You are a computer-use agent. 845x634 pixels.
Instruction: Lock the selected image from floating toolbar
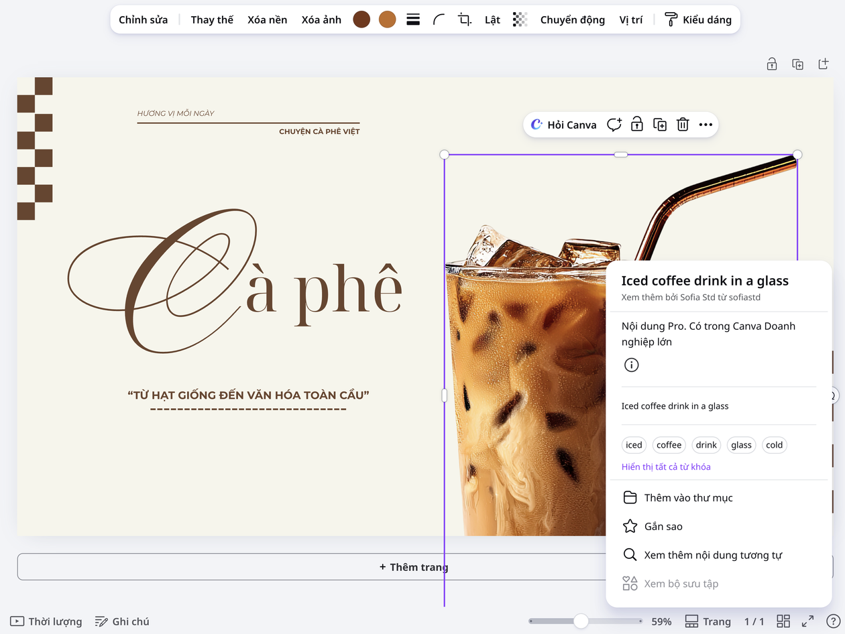click(637, 125)
